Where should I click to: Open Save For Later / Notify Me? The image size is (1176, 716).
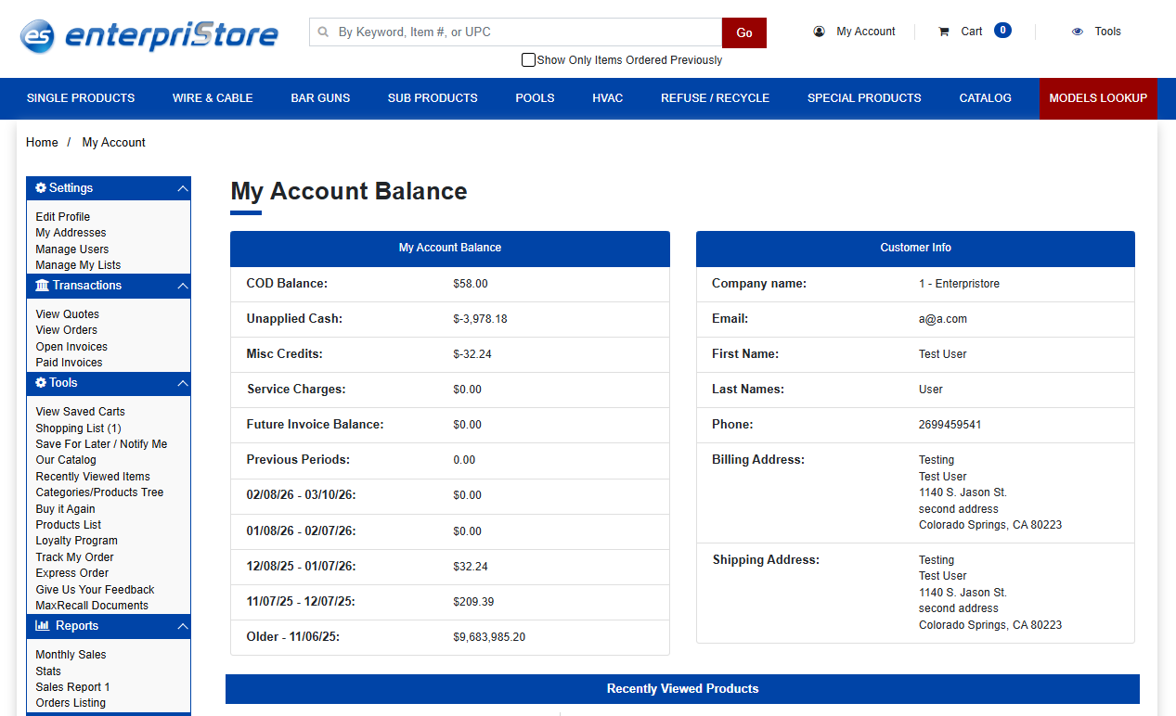click(x=101, y=444)
